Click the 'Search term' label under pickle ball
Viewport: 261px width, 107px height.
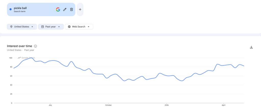(x=20, y=11)
